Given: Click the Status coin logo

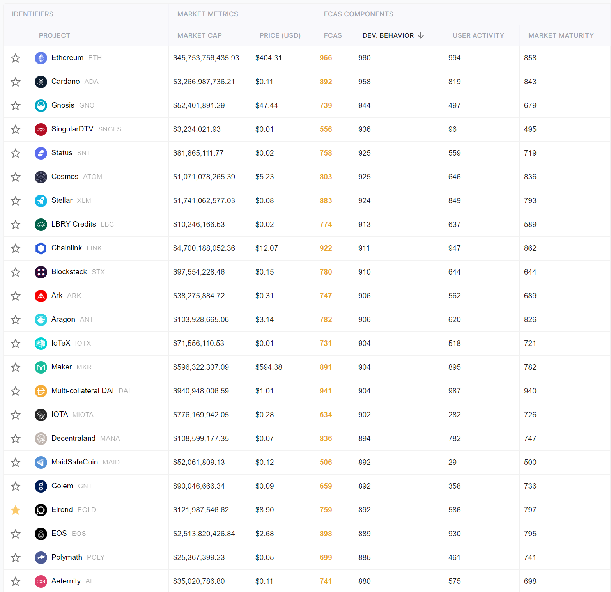Looking at the screenshot, I should point(41,153).
